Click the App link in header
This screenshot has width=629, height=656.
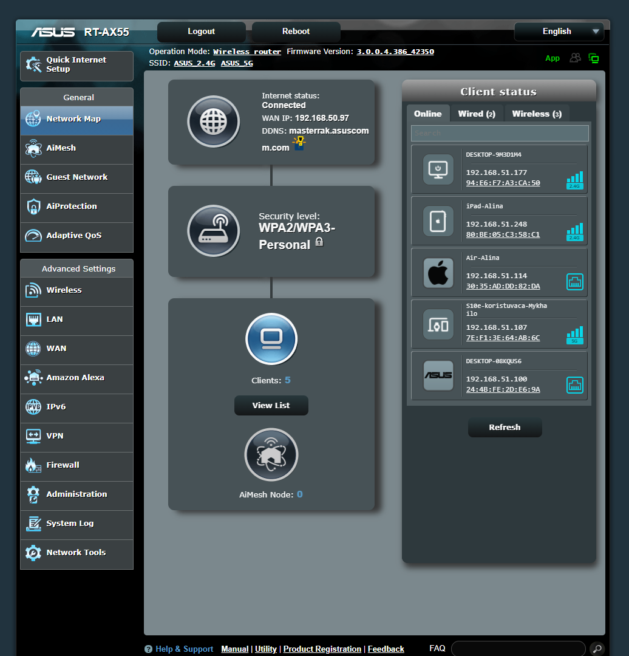552,58
